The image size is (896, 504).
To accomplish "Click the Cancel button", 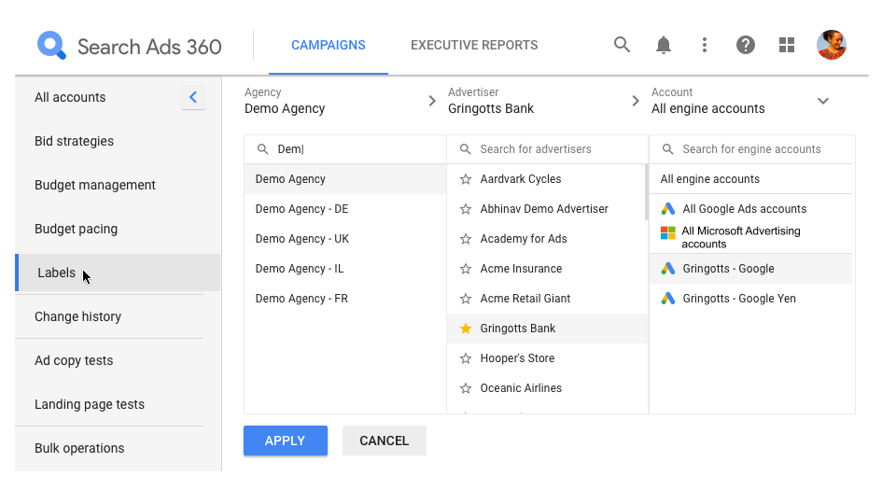I will point(384,441).
